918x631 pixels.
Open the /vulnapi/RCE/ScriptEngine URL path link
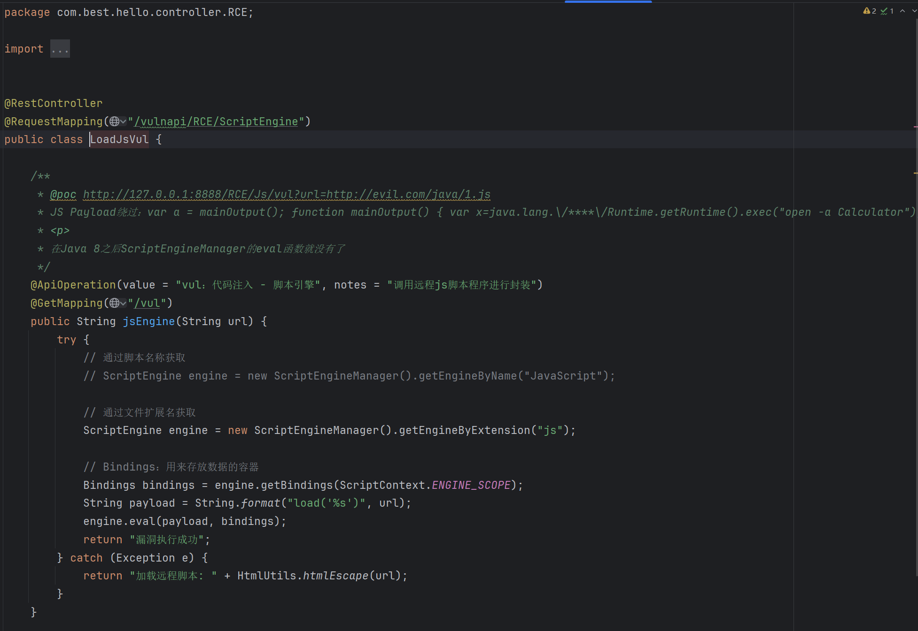pyautogui.click(x=216, y=122)
